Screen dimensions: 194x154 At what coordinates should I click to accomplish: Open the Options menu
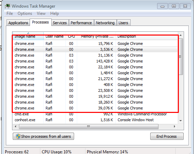(25, 13)
